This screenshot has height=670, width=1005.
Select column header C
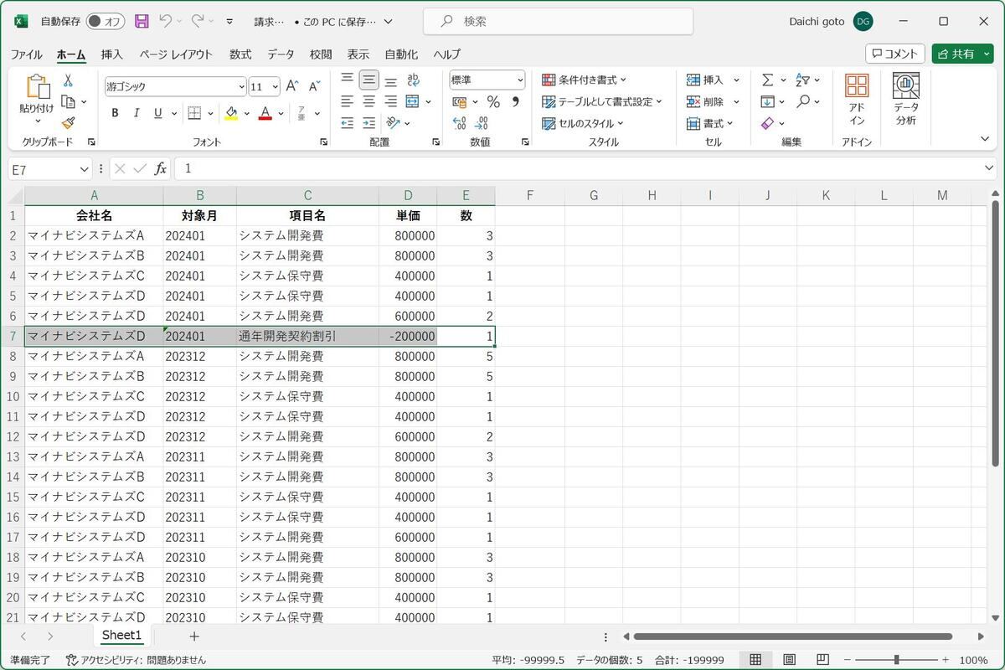pos(307,195)
